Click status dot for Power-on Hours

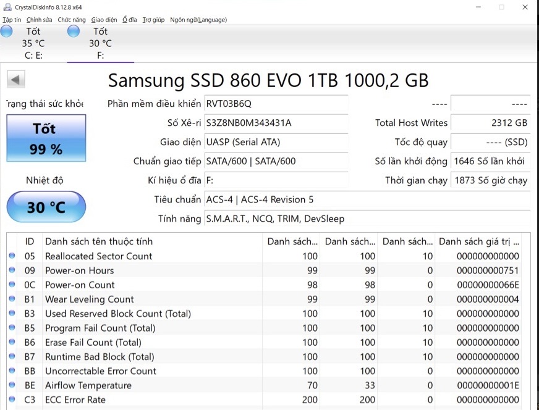click(x=12, y=270)
